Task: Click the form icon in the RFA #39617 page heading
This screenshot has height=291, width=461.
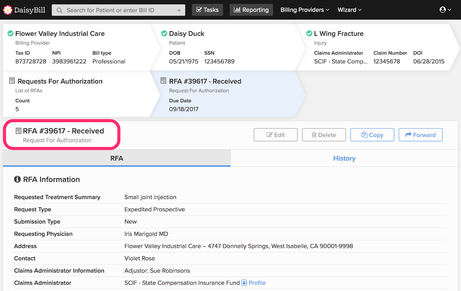Action: pos(18,131)
